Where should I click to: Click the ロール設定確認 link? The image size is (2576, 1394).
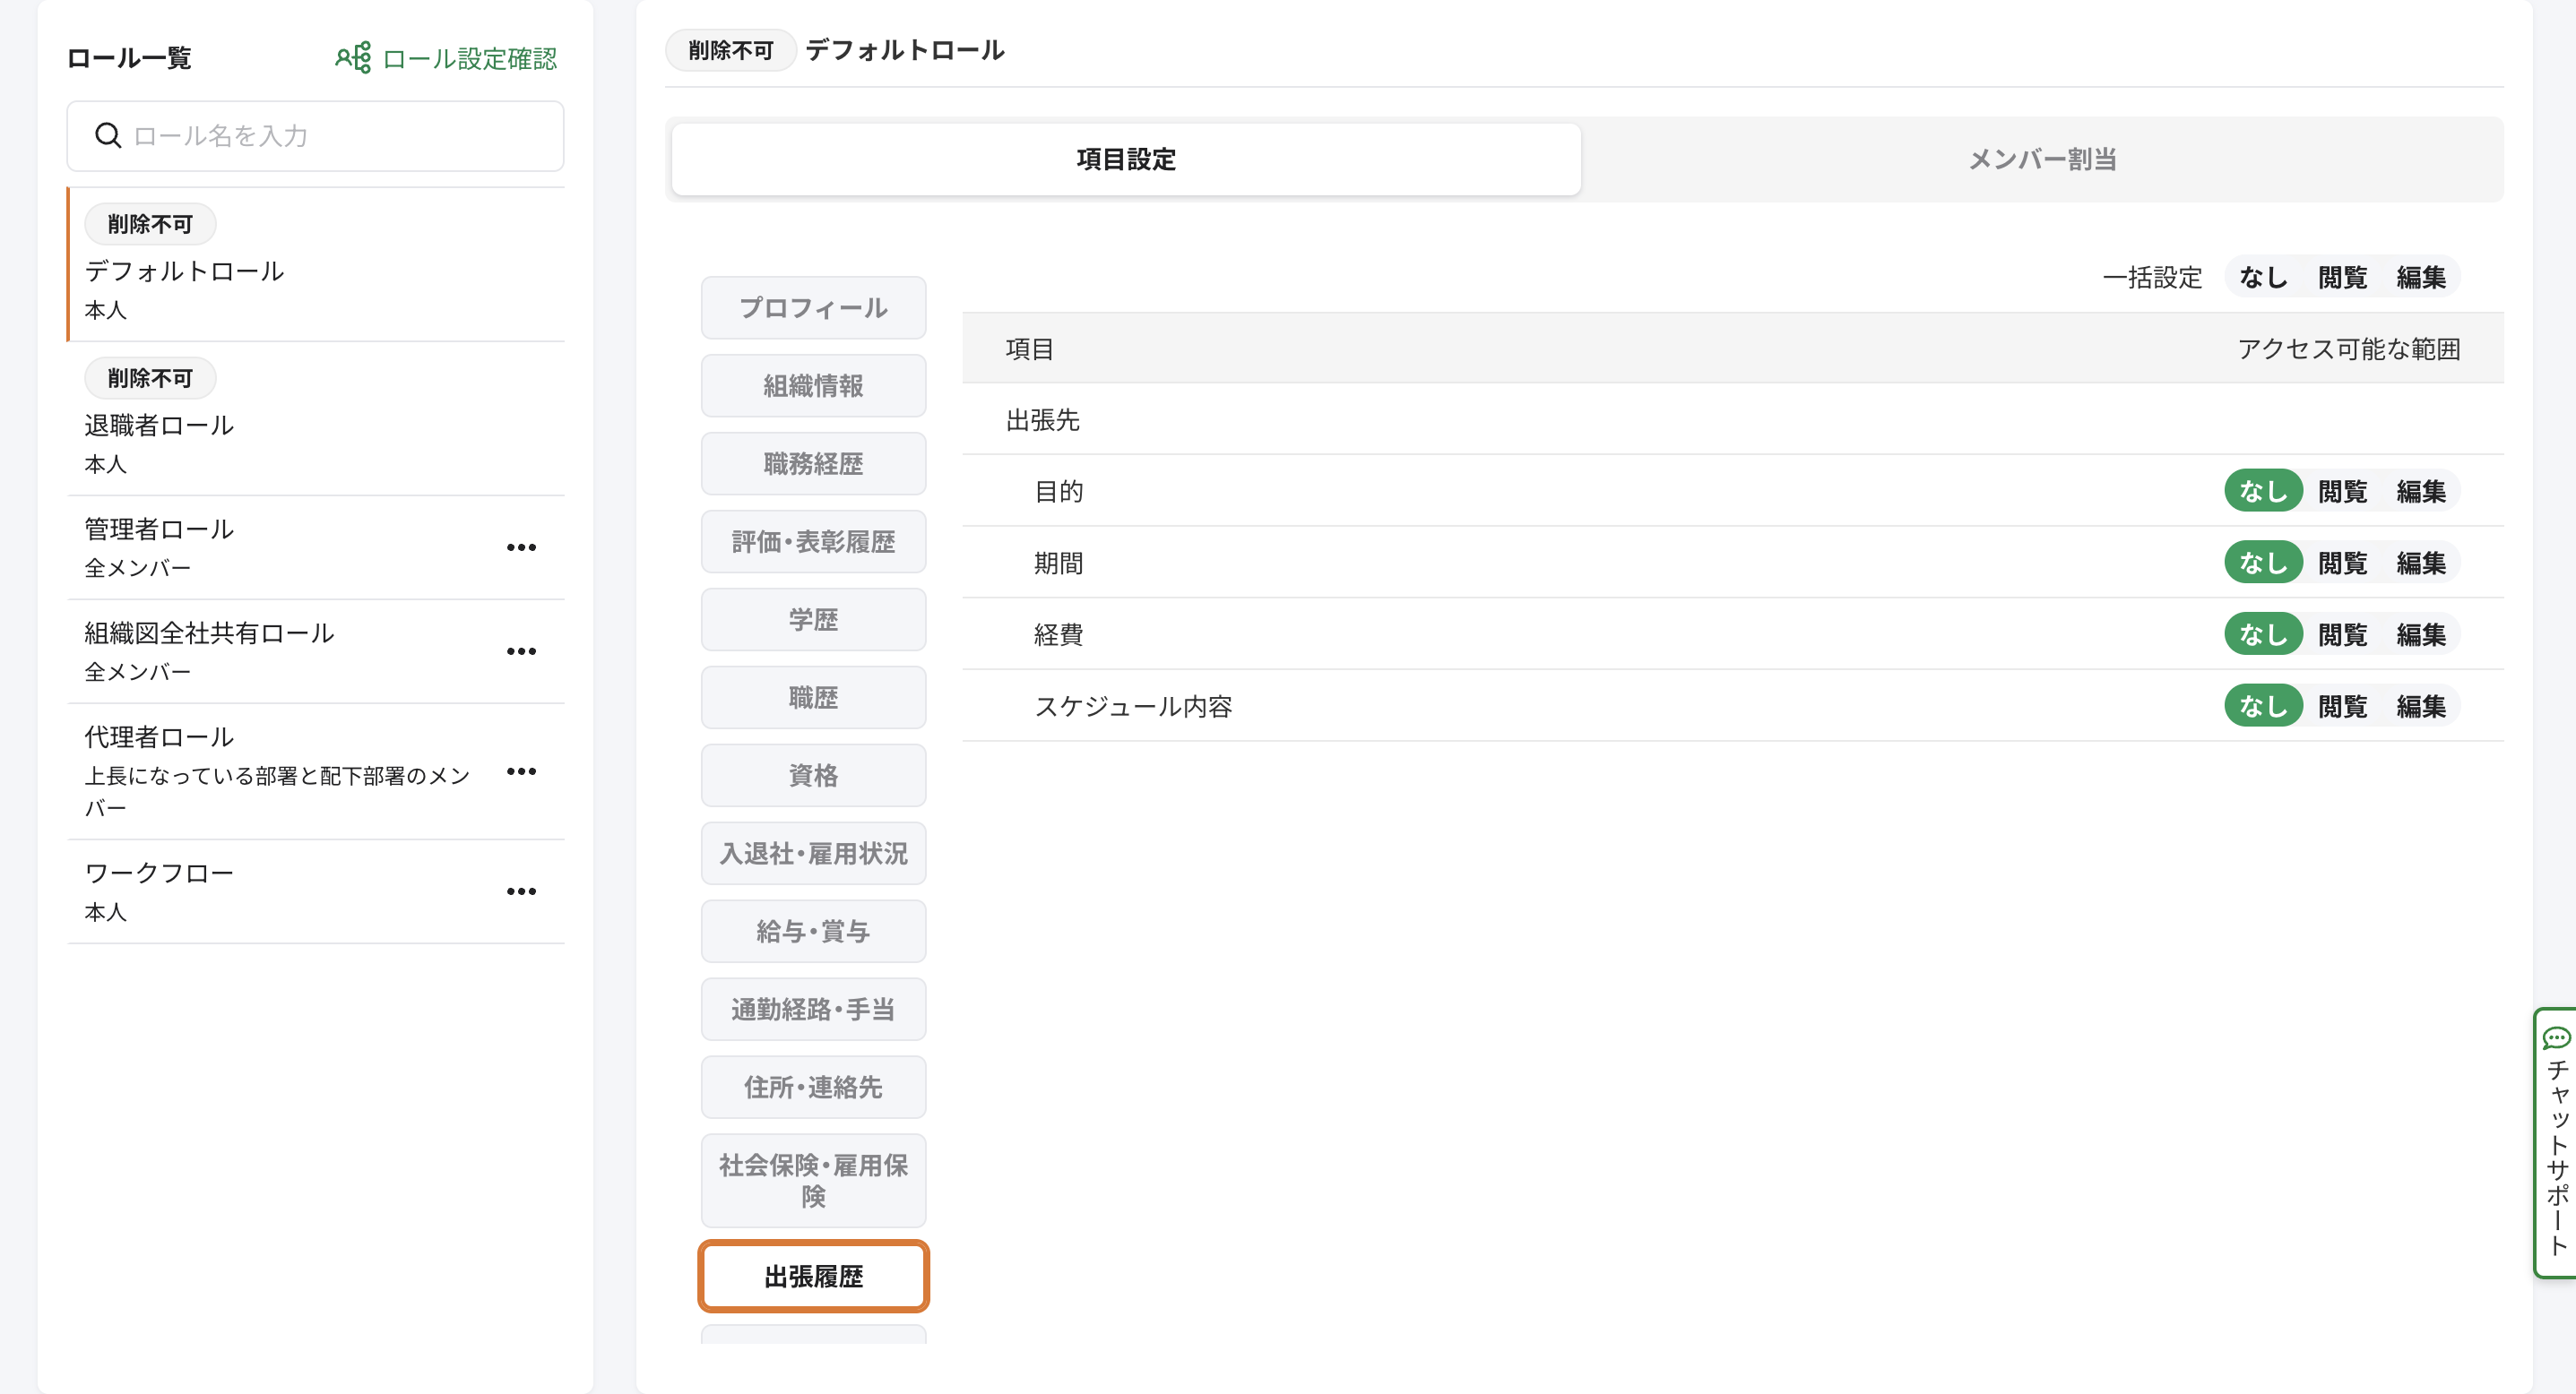[x=469, y=58]
